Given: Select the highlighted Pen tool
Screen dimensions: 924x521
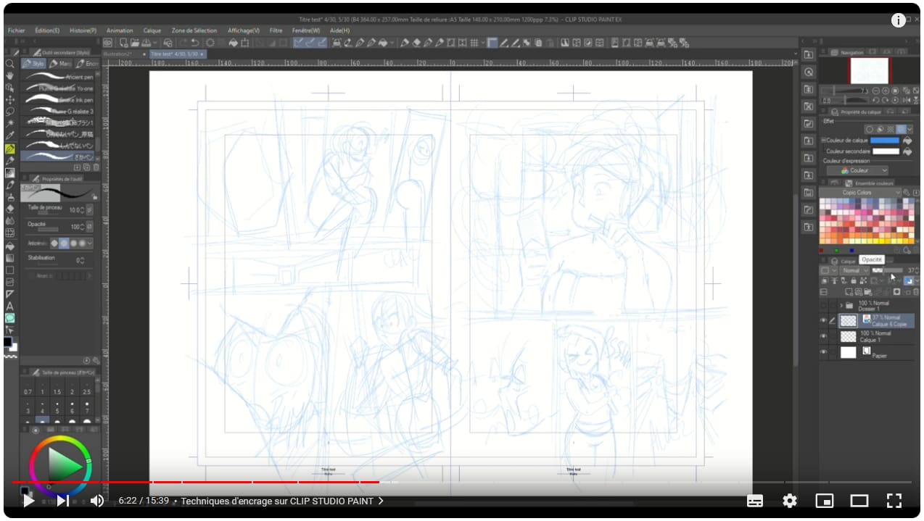Looking at the screenshot, I should pyautogui.click(x=10, y=148).
